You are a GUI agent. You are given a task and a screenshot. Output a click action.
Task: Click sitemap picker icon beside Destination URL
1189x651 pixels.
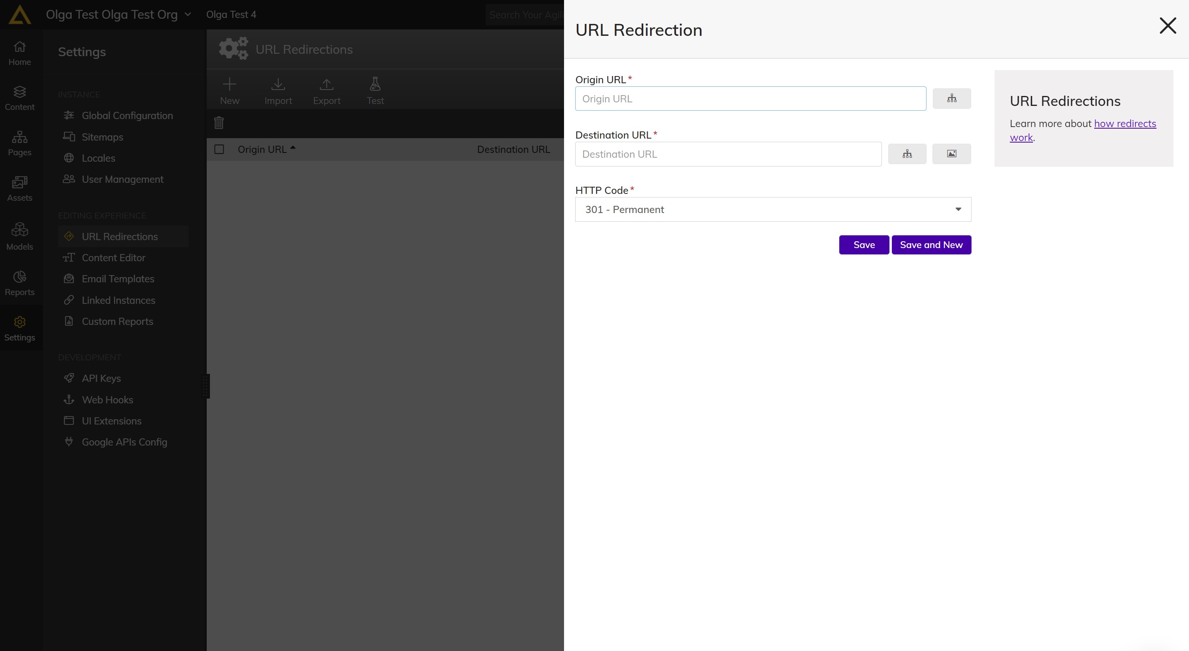pos(907,154)
